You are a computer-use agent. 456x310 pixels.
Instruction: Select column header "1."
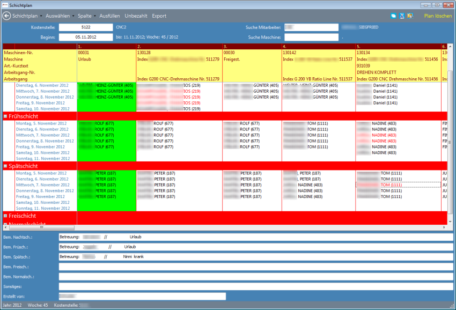[106, 47]
